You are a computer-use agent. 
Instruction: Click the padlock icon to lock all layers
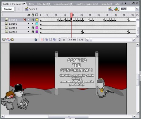(x=33, y=15)
